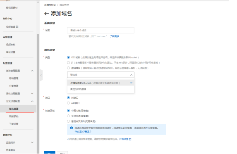Pick 自定义OSS源站 from the dropdown list

pyautogui.click(x=101, y=89)
